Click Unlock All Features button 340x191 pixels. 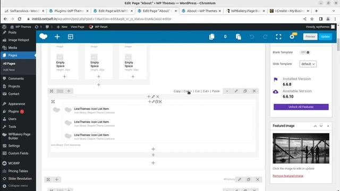(301, 107)
